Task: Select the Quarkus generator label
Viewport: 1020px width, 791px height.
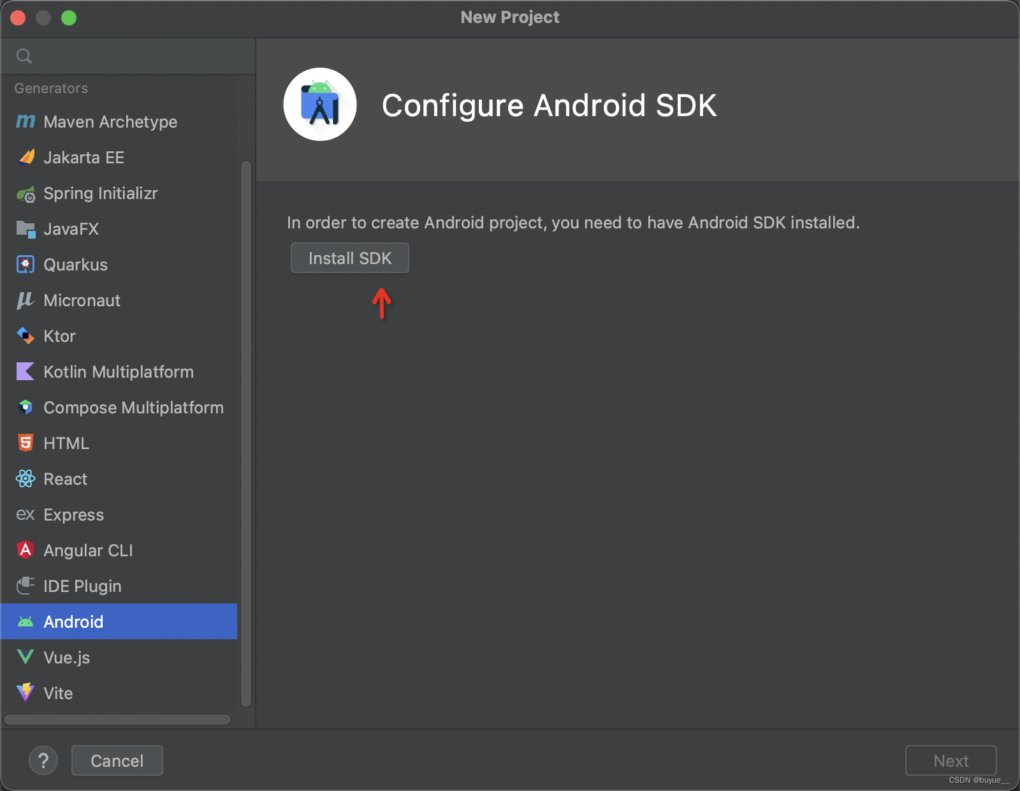Action: 76,265
